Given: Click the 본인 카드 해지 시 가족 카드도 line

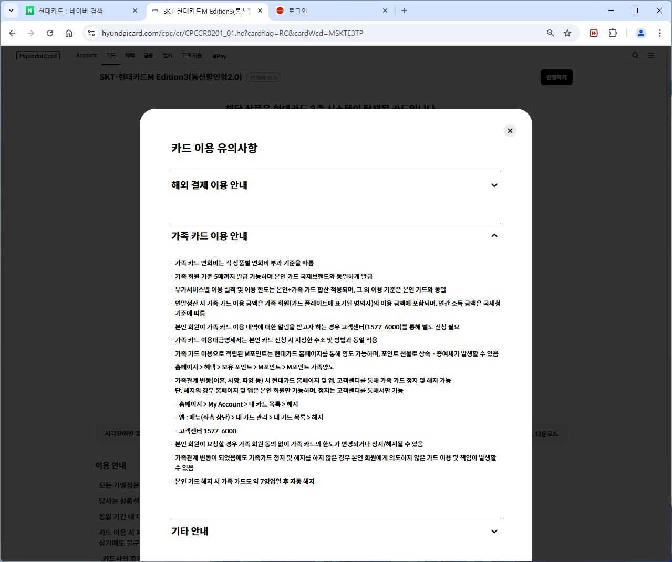Looking at the screenshot, I should click(x=245, y=481).
